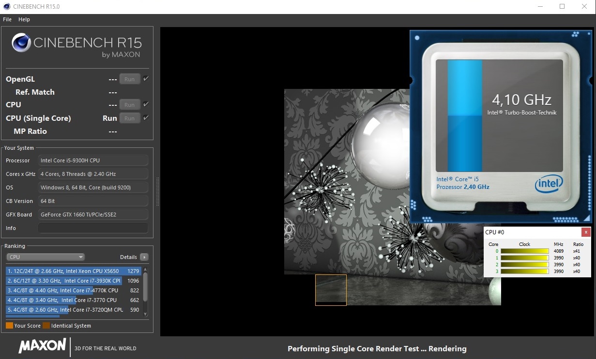The width and height of the screenshot is (596, 359).
Task: Click the Details arrow button
Action: click(144, 257)
